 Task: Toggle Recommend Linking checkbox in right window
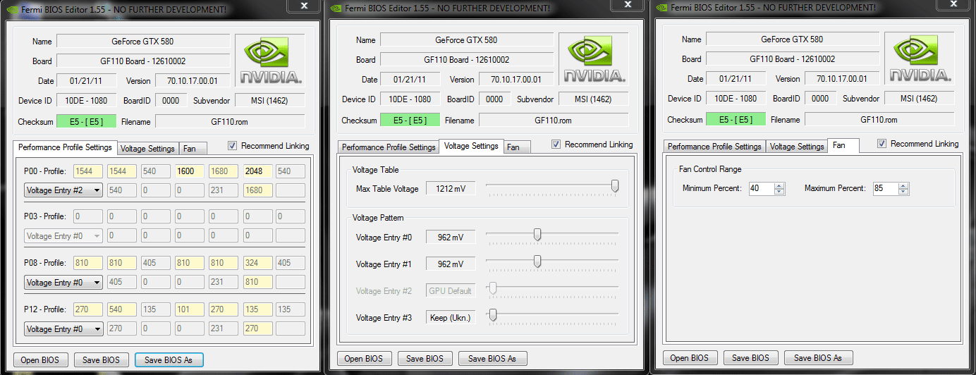(882, 144)
